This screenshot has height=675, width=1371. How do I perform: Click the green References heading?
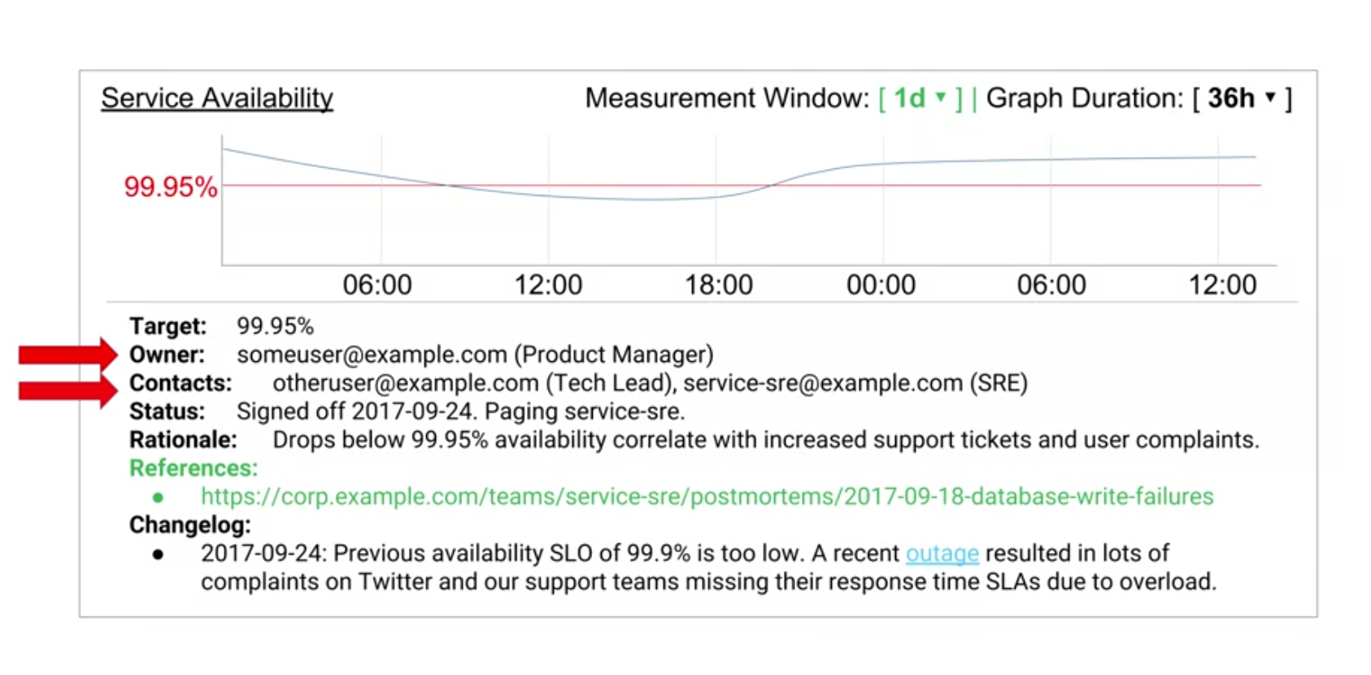click(x=194, y=468)
